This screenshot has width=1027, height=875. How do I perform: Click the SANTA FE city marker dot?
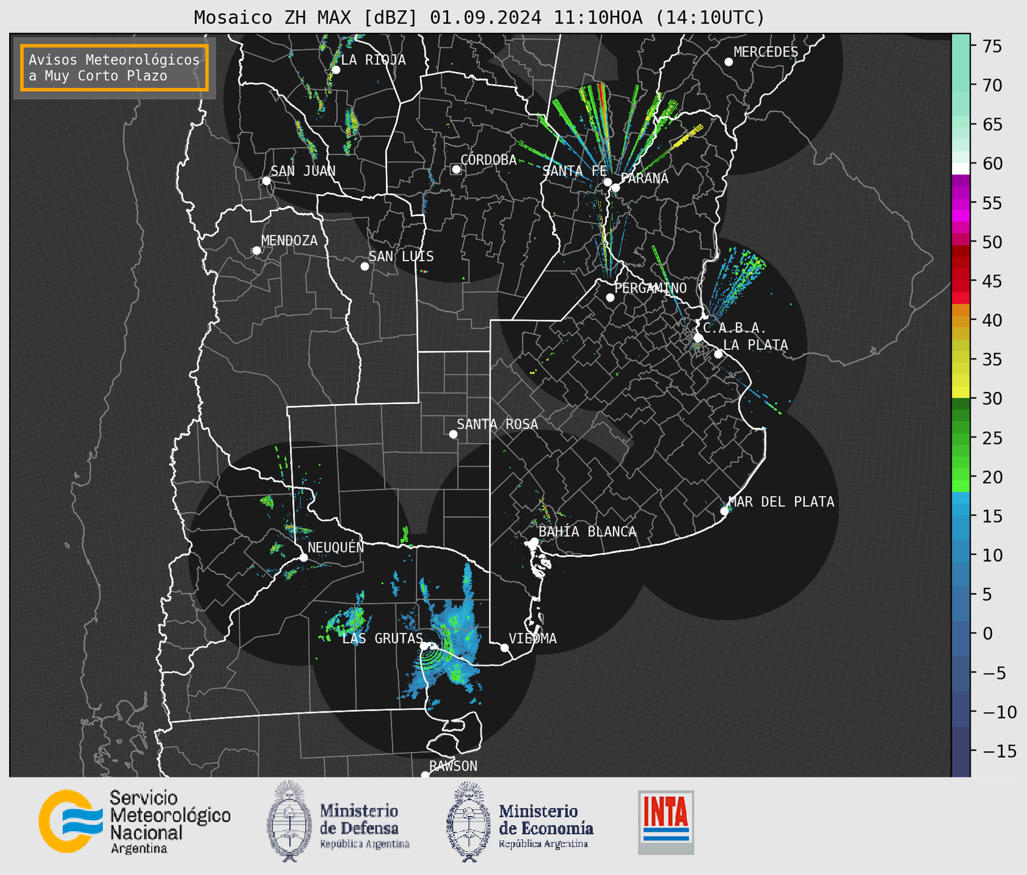(x=608, y=182)
